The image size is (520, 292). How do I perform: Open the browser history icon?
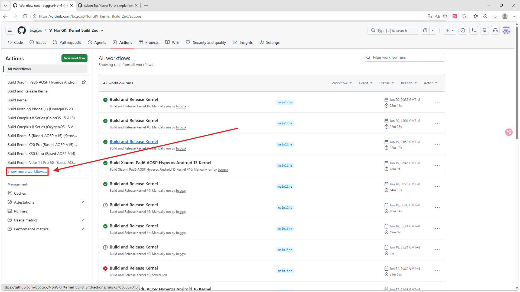tap(485, 16)
